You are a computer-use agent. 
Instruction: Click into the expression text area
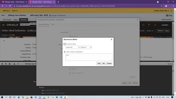[89, 57]
